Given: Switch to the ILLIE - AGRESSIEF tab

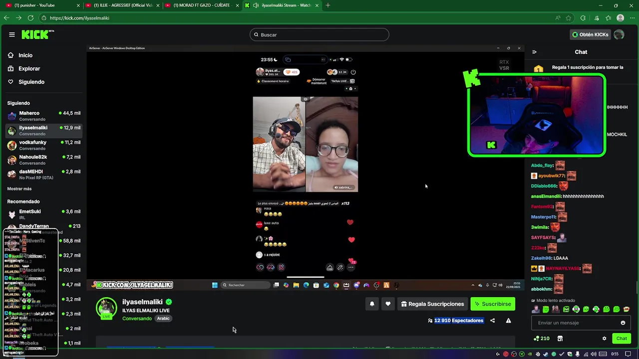Looking at the screenshot, I should 123,5.
